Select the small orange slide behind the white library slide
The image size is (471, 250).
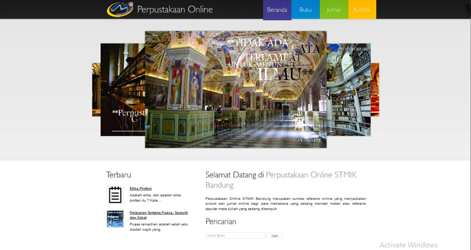point(375,90)
